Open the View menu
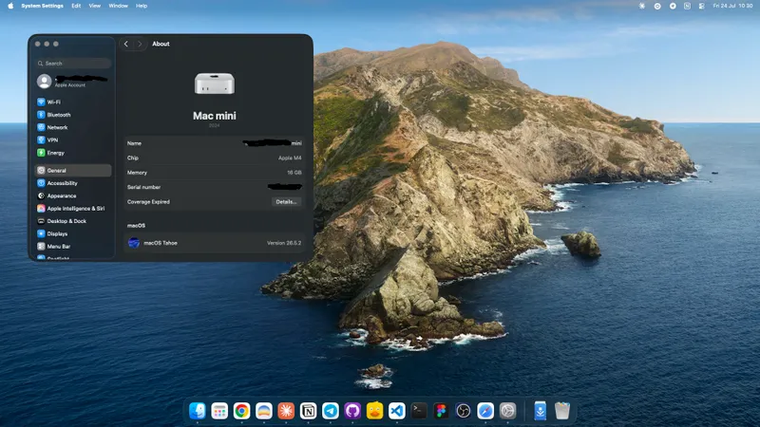 tap(94, 6)
